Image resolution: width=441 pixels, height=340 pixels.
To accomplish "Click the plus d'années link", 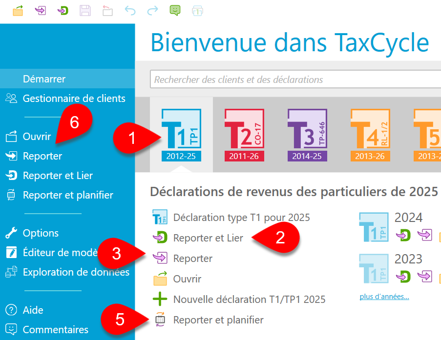I will click(x=384, y=297).
